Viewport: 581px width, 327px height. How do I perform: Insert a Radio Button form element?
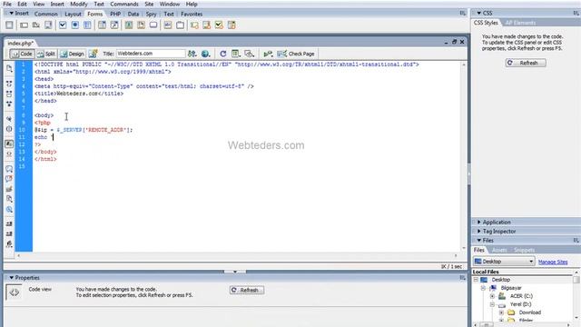point(74,25)
